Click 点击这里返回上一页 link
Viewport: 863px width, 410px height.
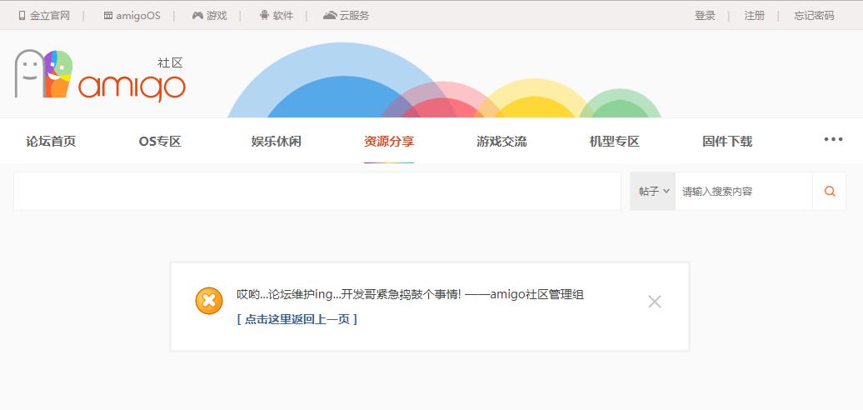[x=297, y=319]
